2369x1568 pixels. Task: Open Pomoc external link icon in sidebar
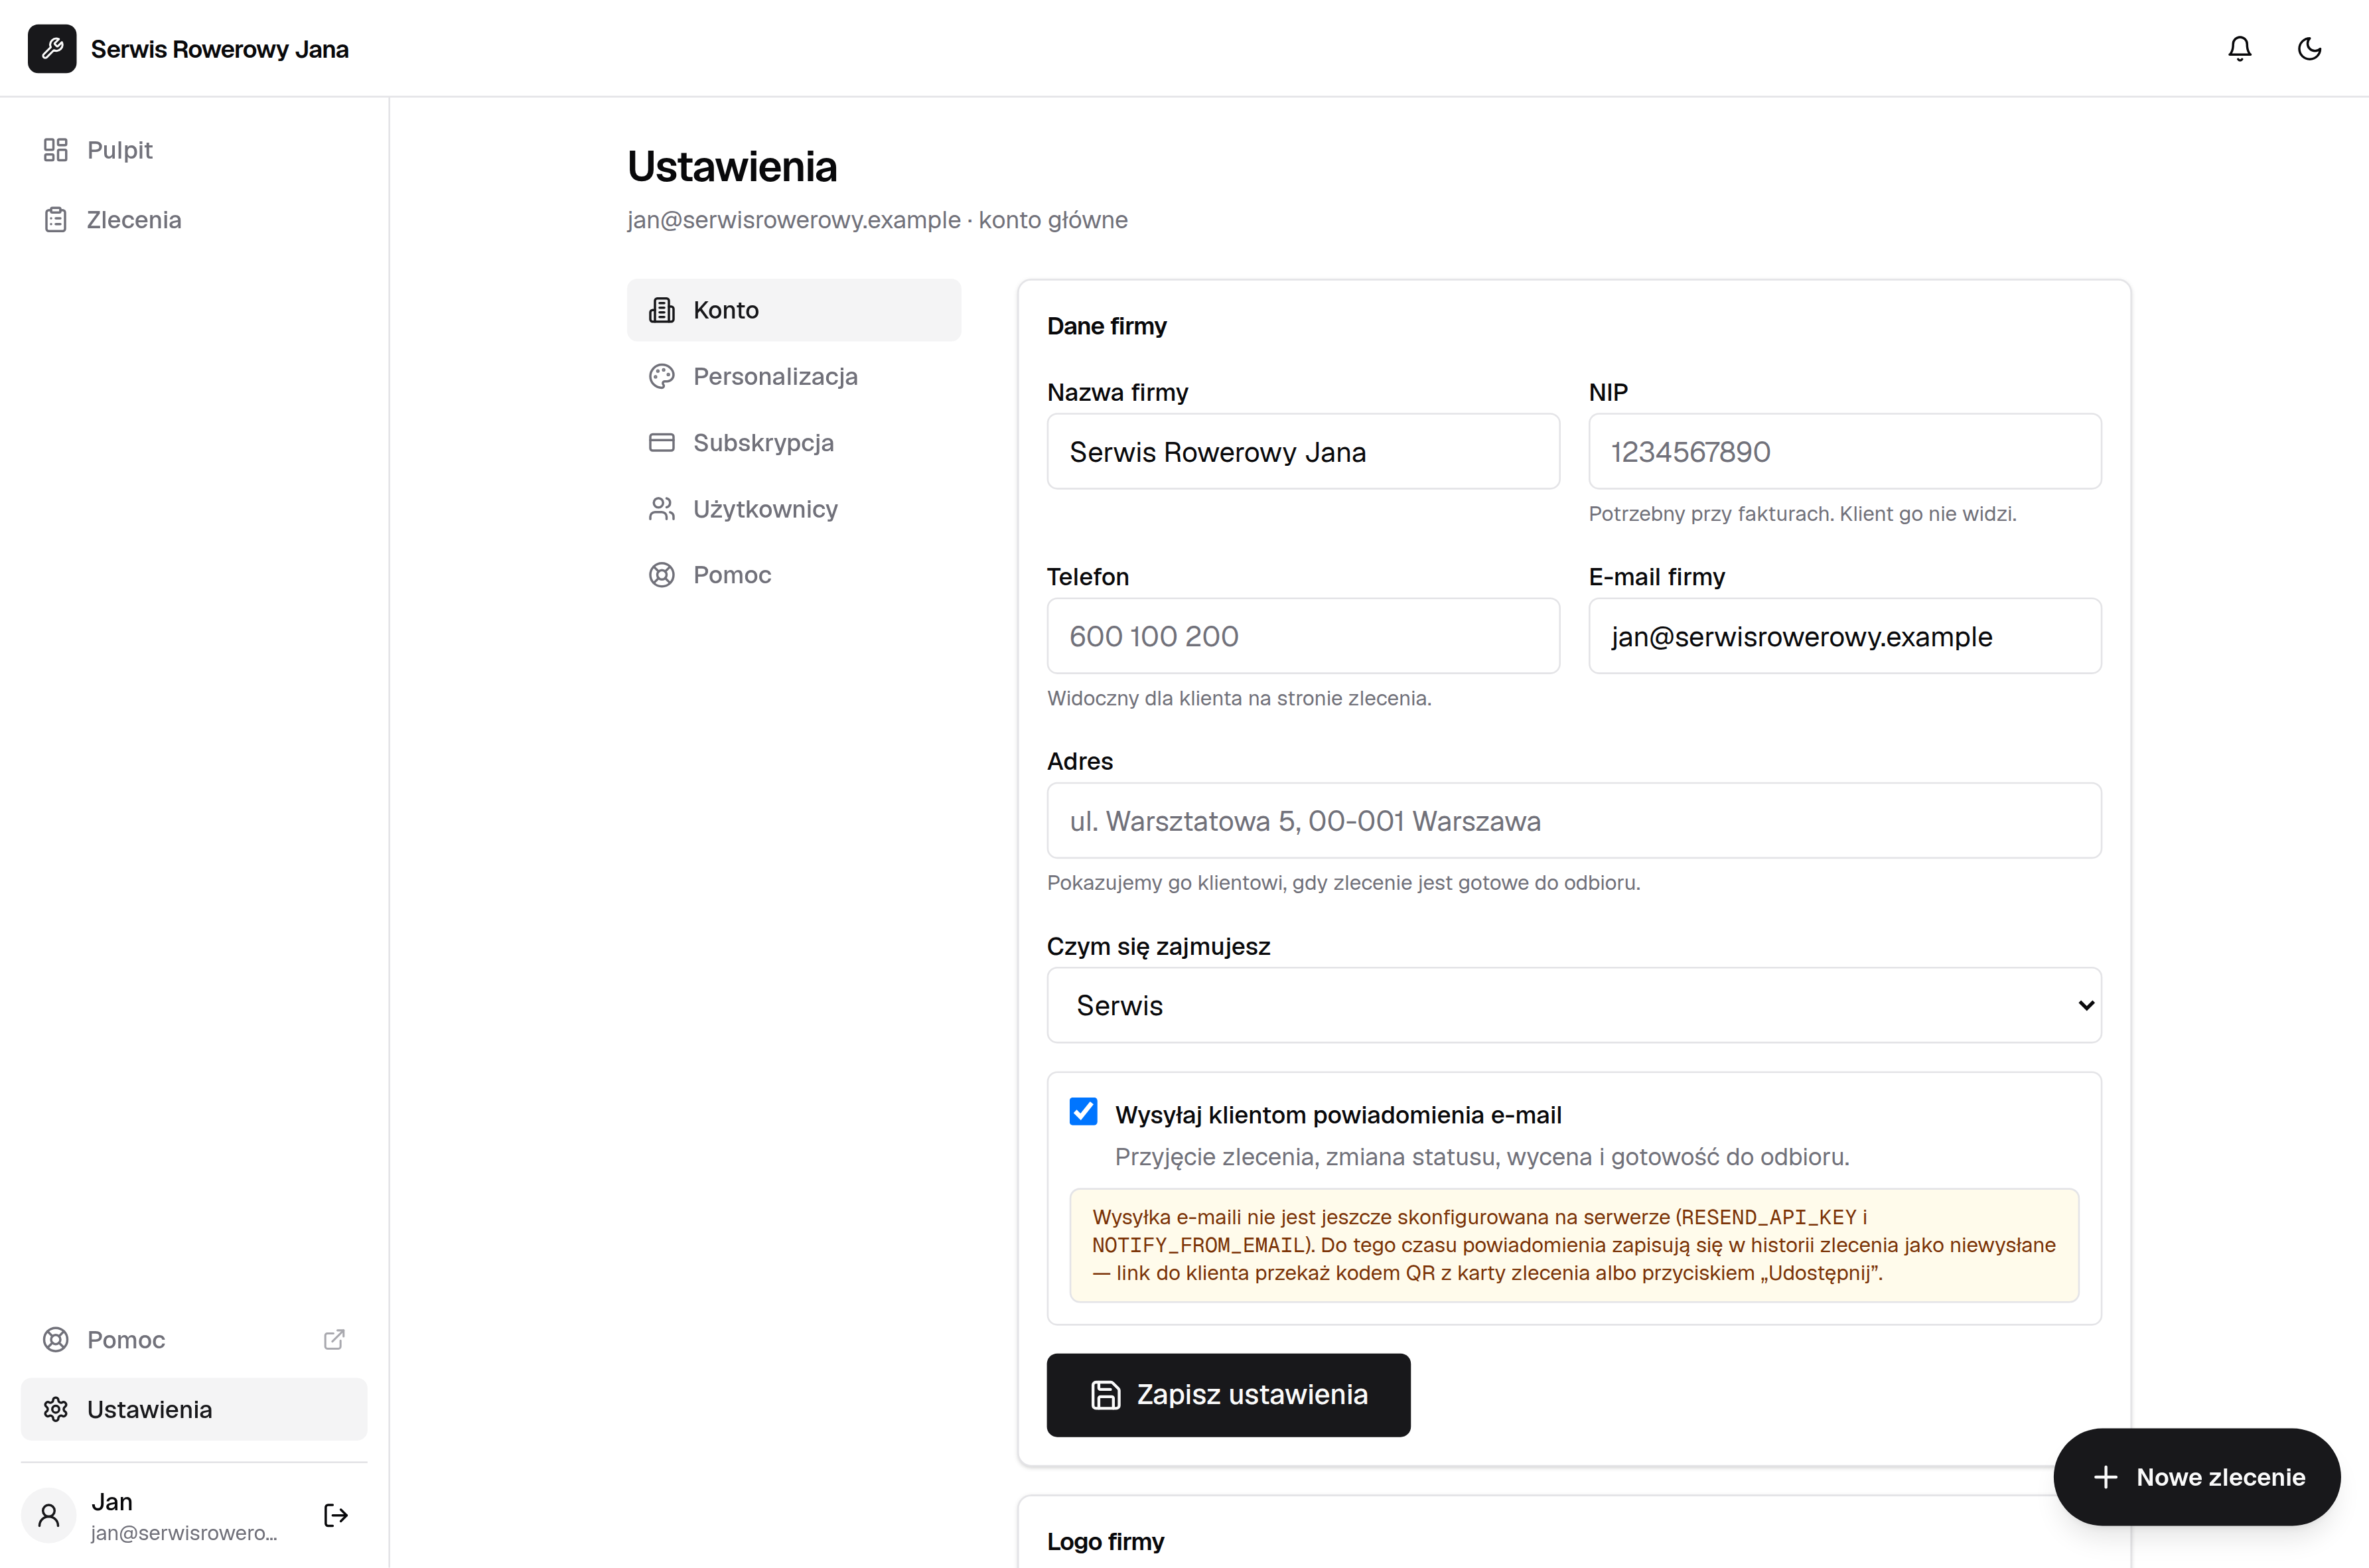point(334,1339)
